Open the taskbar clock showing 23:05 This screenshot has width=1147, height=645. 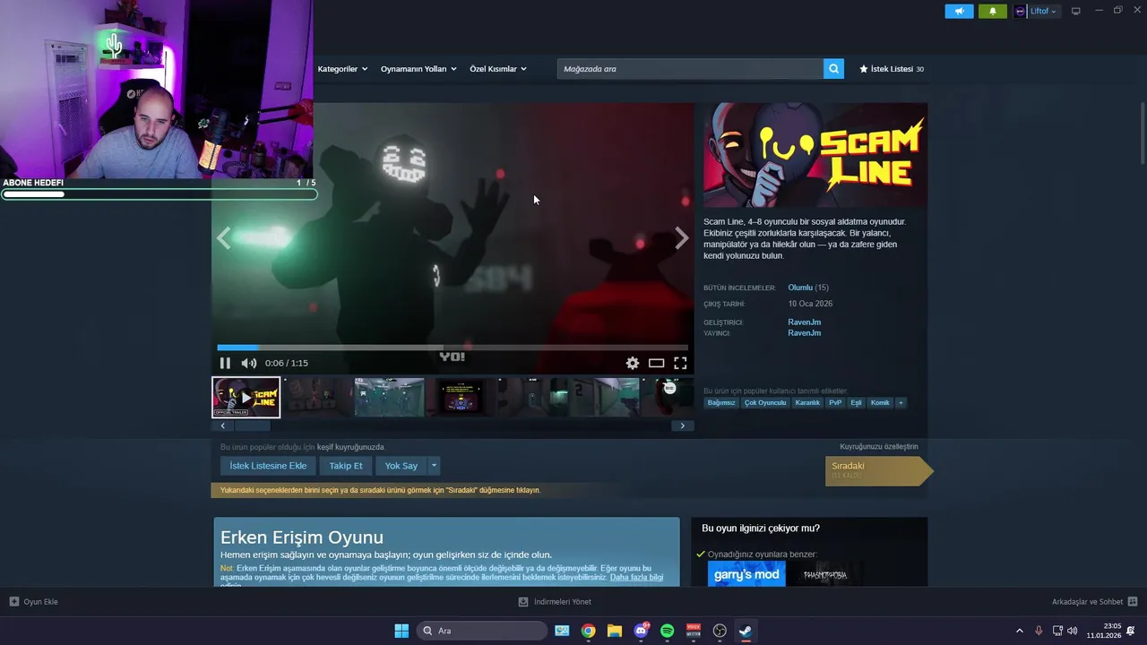pyautogui.click(x=1103, y=631)
